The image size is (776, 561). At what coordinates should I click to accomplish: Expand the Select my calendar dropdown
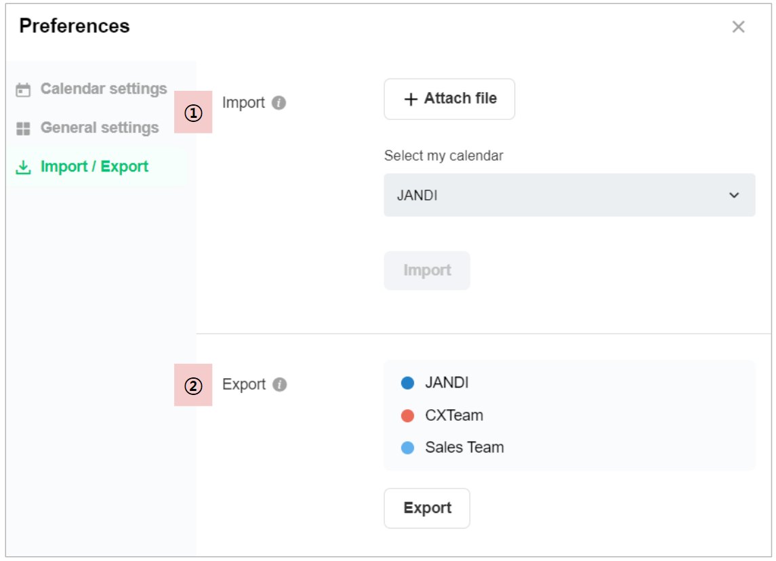[x=569, y=195]
